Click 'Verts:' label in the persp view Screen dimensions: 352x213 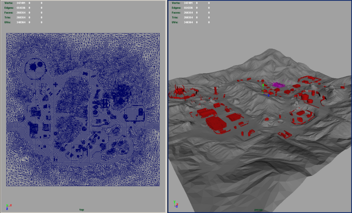tap(176, 3)
